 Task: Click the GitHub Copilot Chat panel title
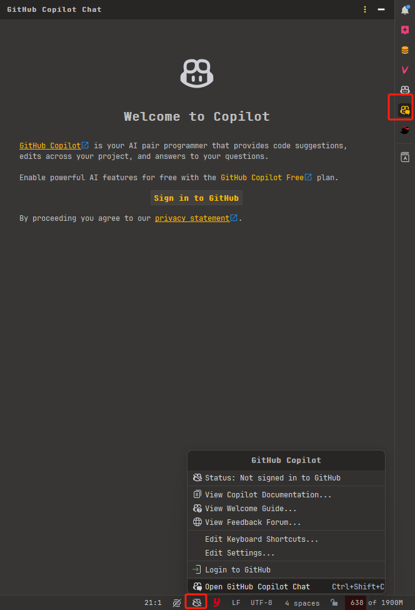click(54, 9)
